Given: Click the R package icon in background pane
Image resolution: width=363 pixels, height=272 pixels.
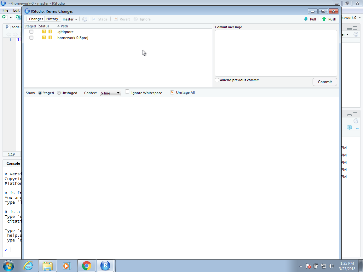Looking at the screenshot, I should point(349,127).
